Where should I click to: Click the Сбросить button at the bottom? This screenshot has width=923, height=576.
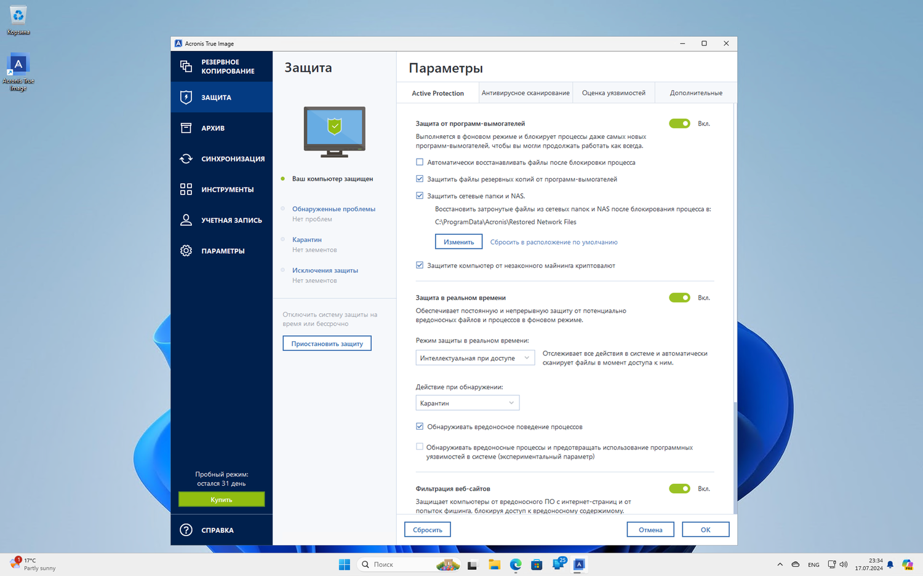(x=427, y=529)
